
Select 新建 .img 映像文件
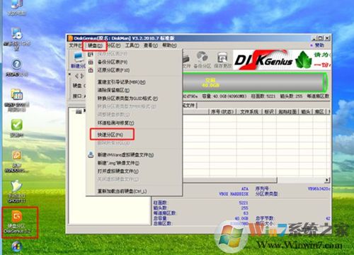118,163
